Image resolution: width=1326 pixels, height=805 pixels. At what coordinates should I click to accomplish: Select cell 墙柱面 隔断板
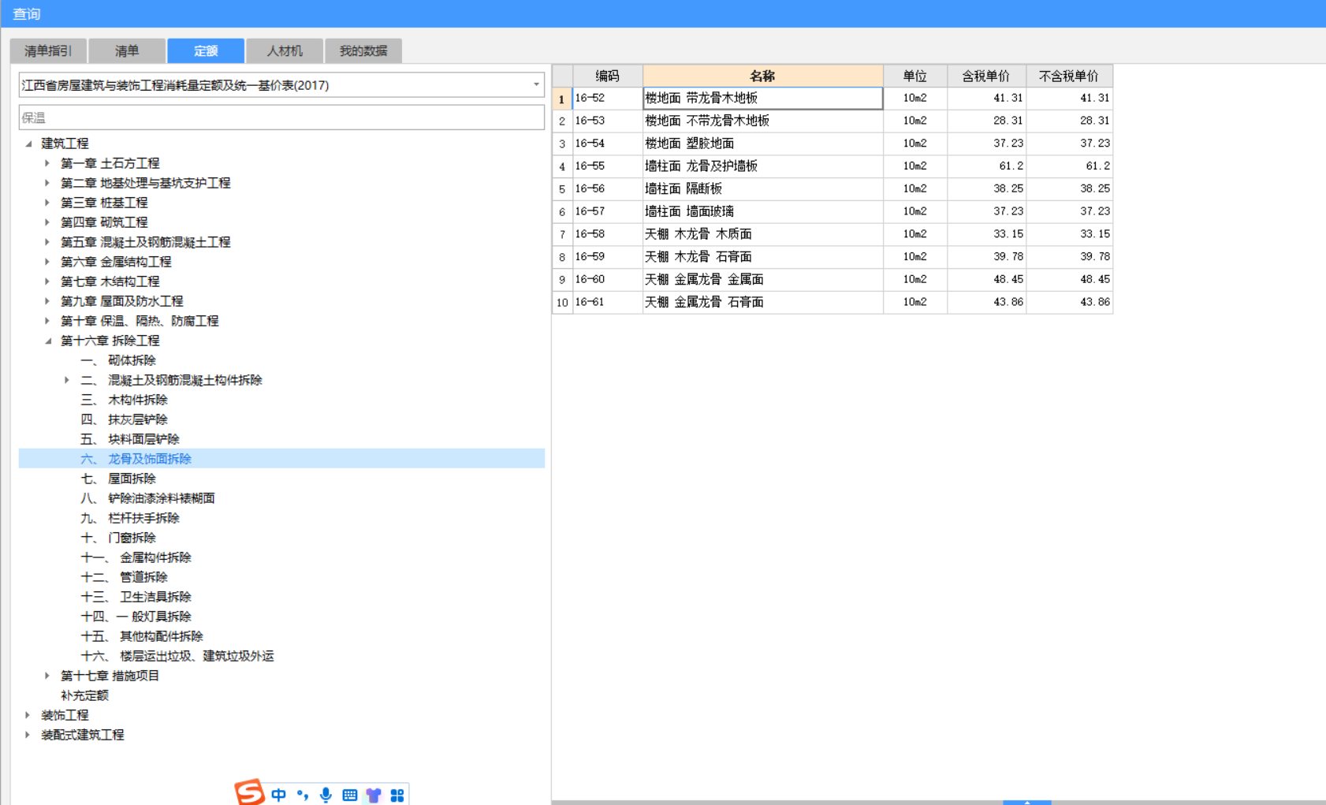(762, 188)
